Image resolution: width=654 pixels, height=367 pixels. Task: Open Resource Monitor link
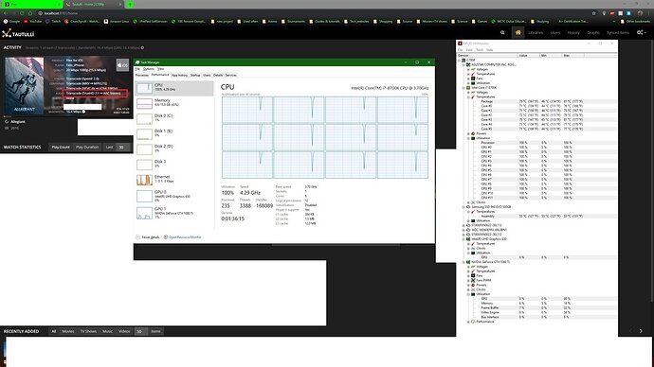(x=182, y=237)
